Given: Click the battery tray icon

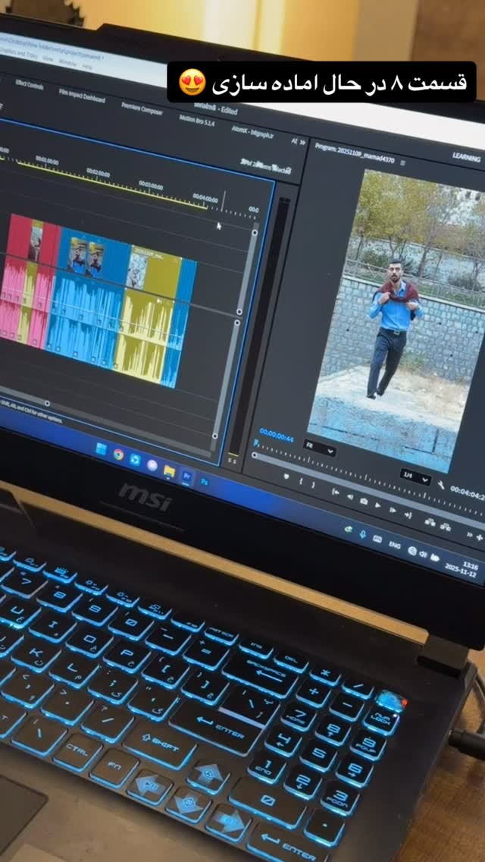Looking at the screenshot, I should coord(435,558).
